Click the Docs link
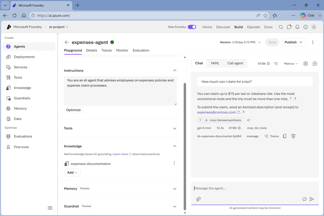The width and height of the screenshot is (324, 216). click(x=268, y=27)
